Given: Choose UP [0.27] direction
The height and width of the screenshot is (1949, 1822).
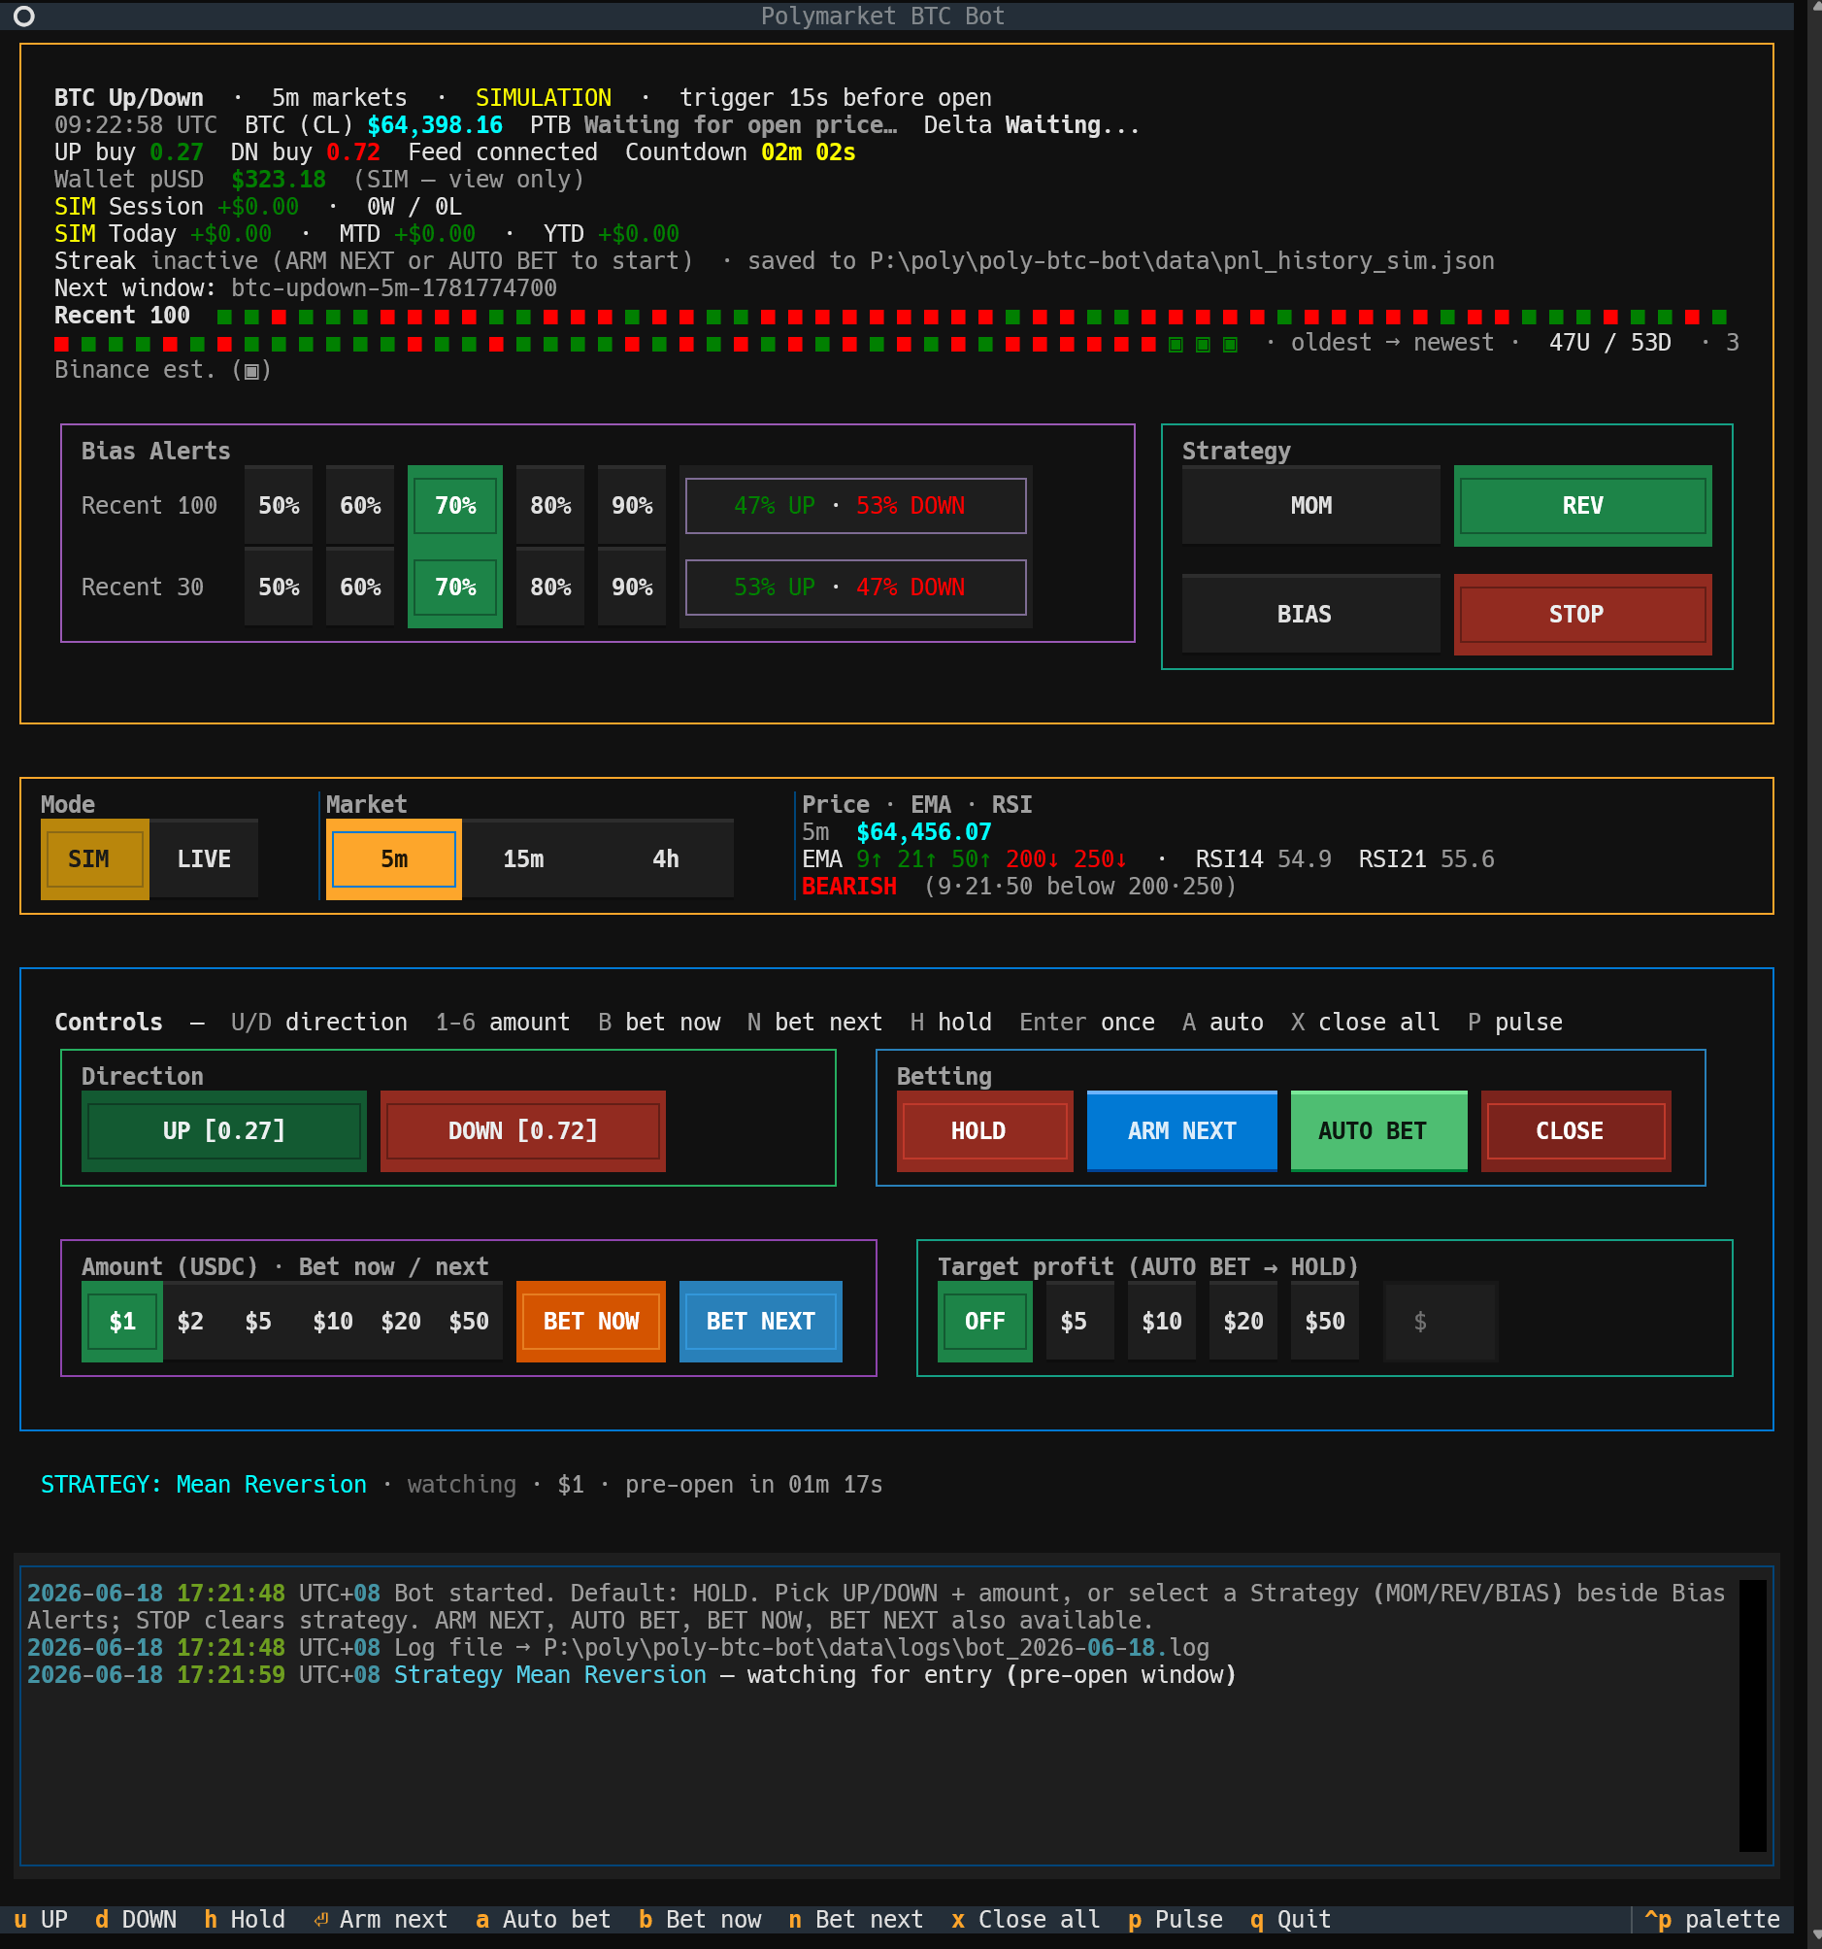Looking at the screenshot, I should pos(223,1130).
